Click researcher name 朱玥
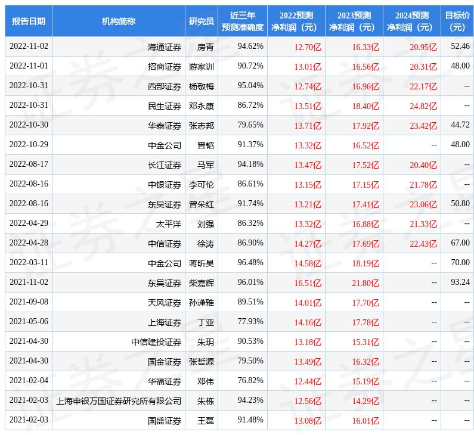 click(x=206, y=341)
